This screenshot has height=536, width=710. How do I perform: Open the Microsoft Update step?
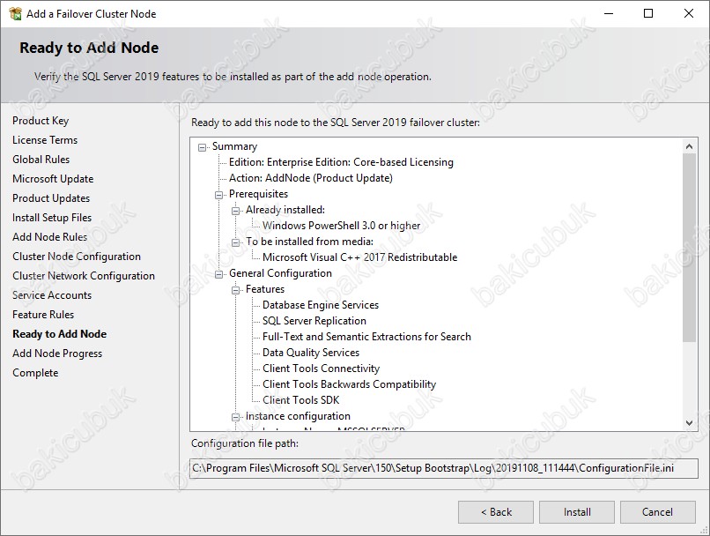pos(53,179)
